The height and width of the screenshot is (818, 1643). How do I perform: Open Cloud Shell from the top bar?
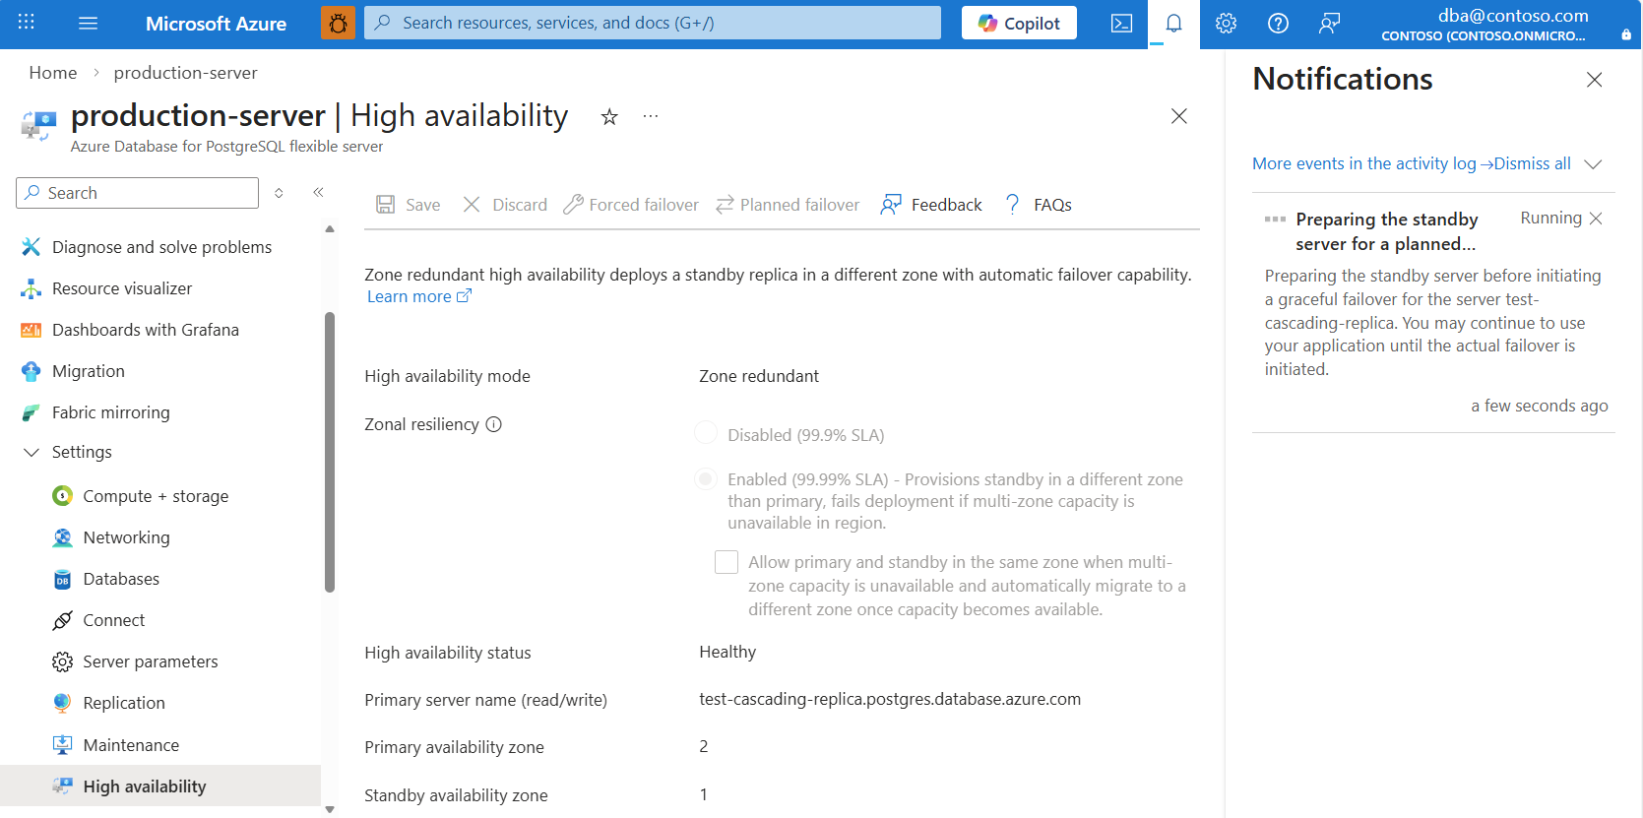pos(1121,24)
